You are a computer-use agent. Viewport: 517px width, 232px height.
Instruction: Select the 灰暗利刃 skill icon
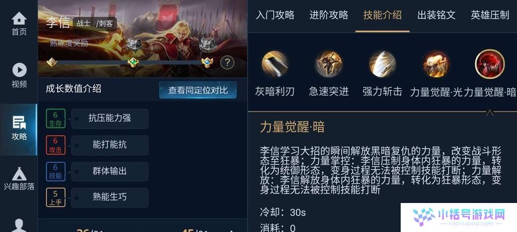point(274,64)
